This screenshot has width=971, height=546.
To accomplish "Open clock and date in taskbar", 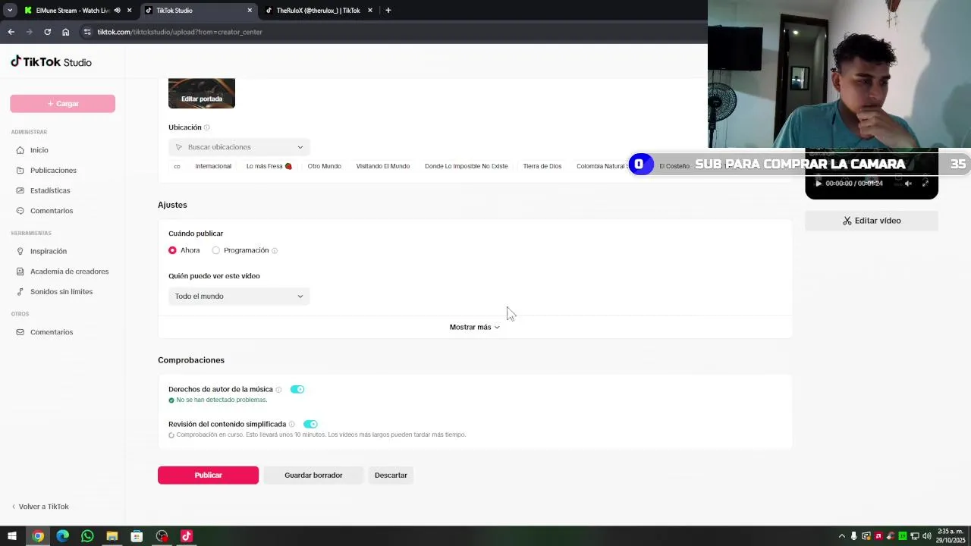I will coord(951,536).
